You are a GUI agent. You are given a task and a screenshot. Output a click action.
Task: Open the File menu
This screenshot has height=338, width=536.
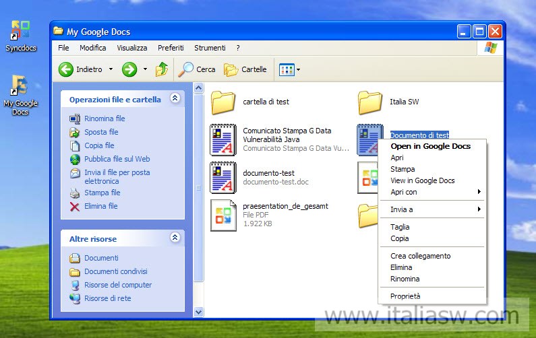pos(63,48)
